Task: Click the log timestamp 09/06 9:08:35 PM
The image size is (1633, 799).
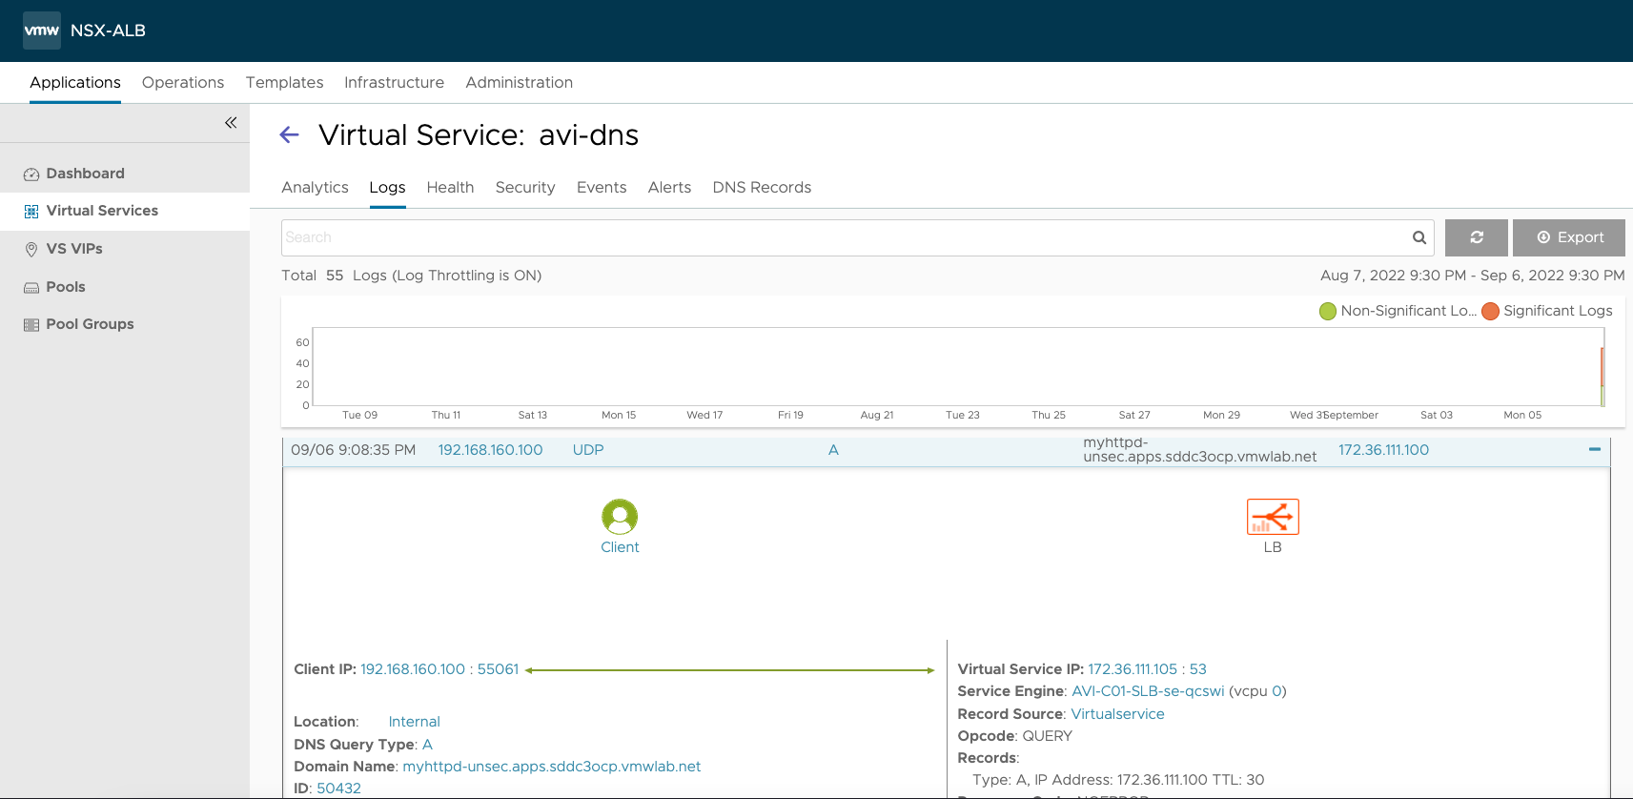Action: pos(354,450)
